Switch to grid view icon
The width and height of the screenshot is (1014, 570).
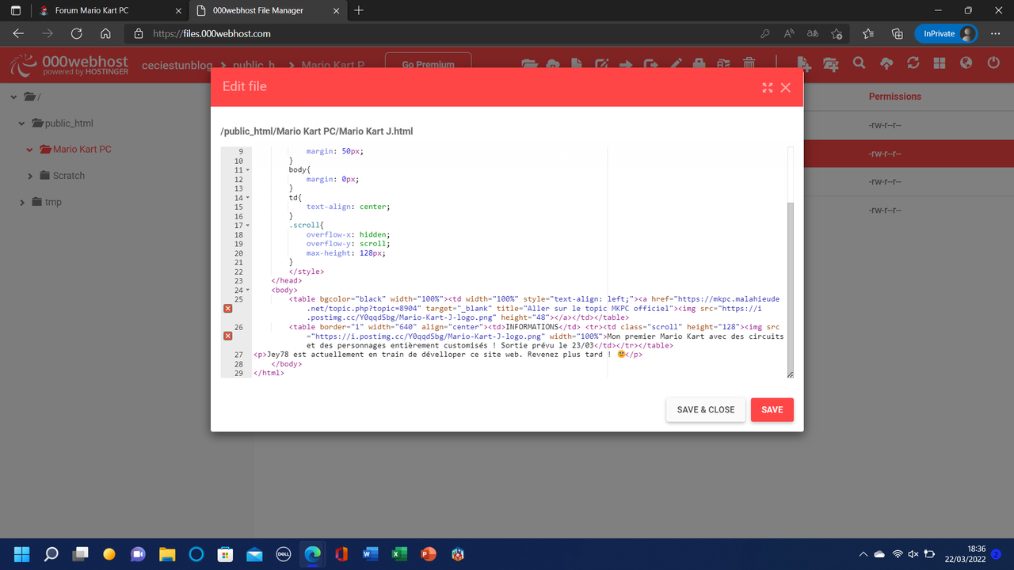click(940, 64)
